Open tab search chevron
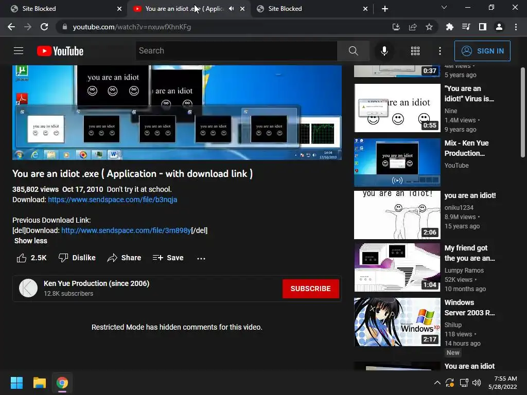The width and height of the screenshot is (527, 395). point(444,7)
